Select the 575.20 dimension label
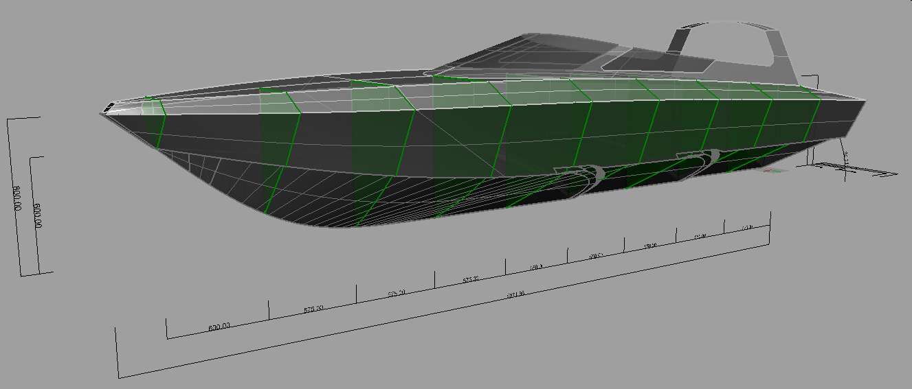This screenshot has height=389, width=912. pyautogui.click(x=396, y=293)
